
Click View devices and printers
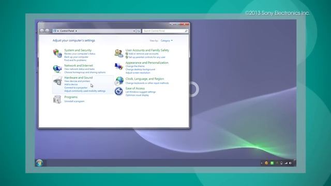point(77,81)
